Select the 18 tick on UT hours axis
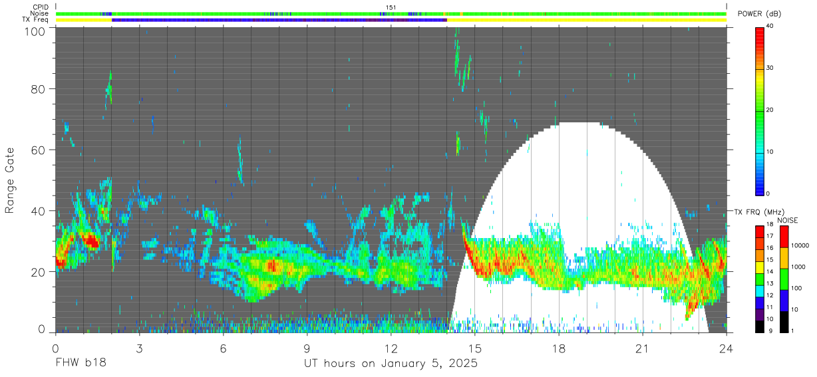Screen dimensions: 817x377 point(558,348)
